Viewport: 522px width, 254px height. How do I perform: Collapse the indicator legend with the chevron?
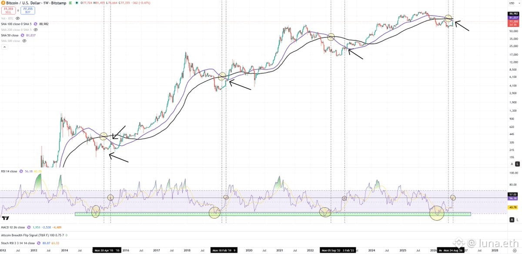coord(4,46)
